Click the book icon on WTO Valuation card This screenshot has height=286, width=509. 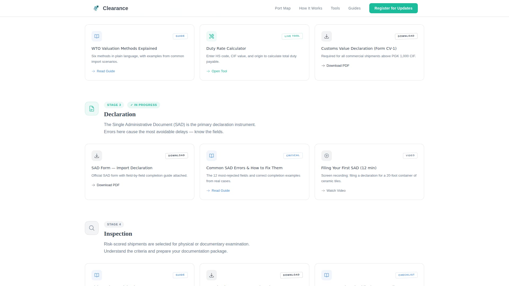pyautogui.click(x=97, y=36)
